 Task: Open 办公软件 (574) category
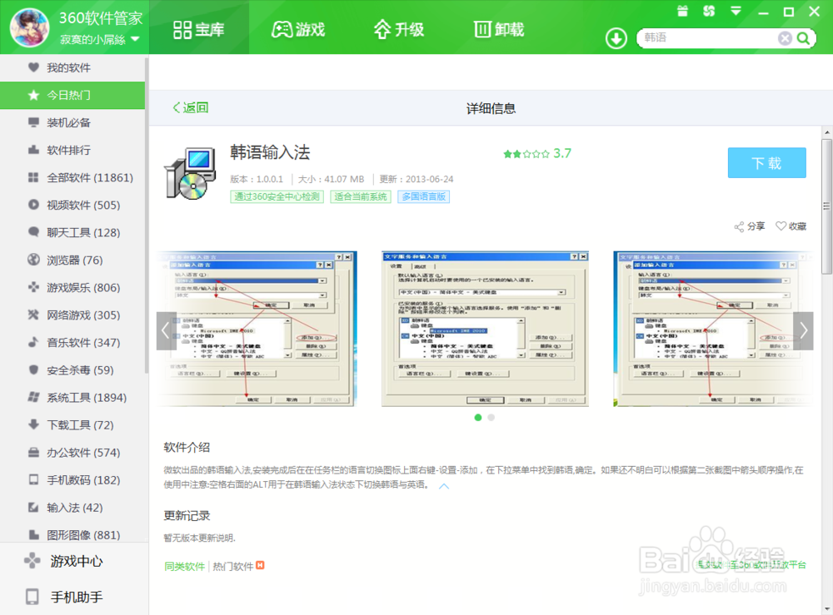(x=72, y=453)
